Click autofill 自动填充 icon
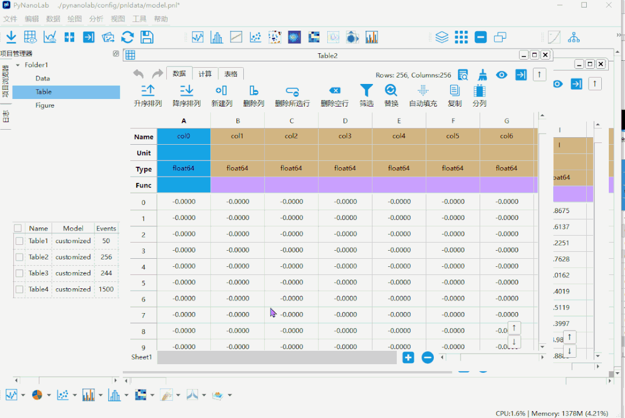This screenshot has width=625, height=418. [x=423, y=90]
